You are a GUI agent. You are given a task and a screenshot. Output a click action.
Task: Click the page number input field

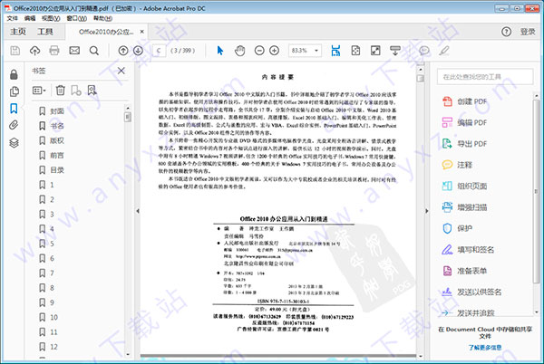pyautogui.click(x=160, y=51)
